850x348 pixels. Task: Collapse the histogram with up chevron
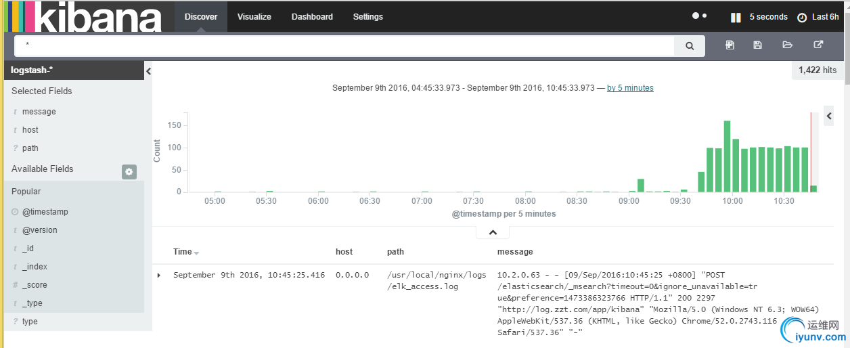pos(493,232)
